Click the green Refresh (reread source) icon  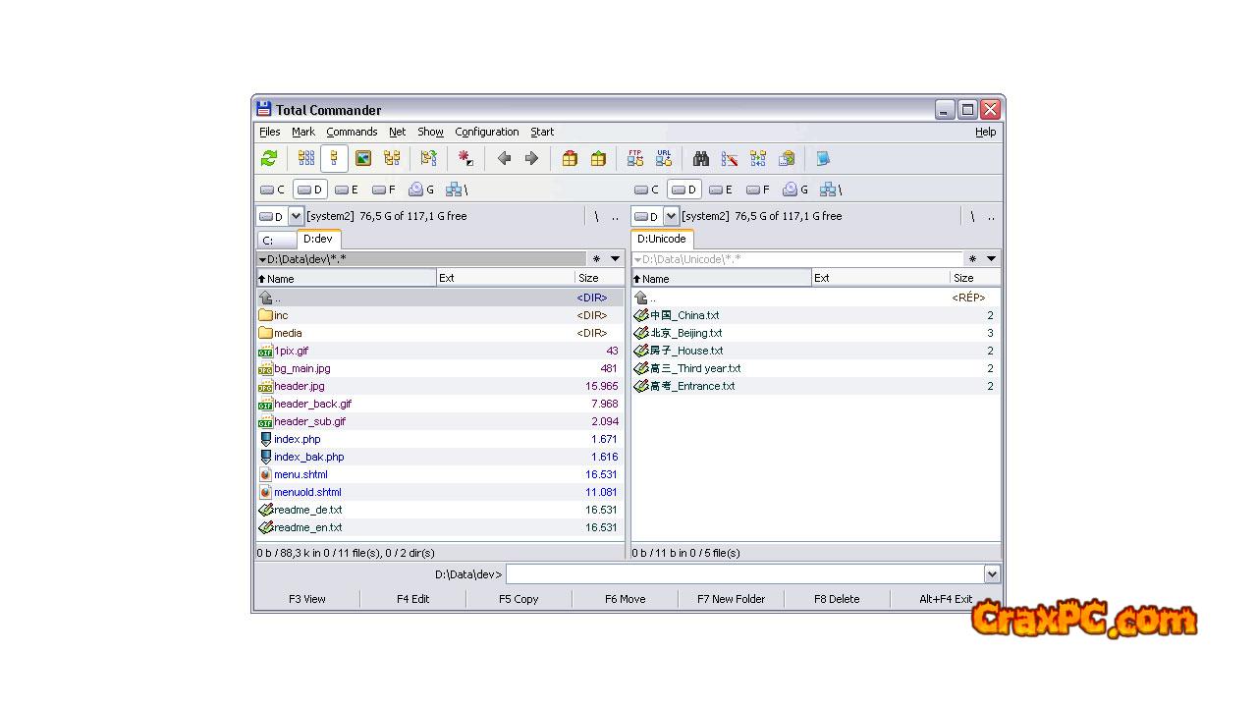(x=269, y=158)
